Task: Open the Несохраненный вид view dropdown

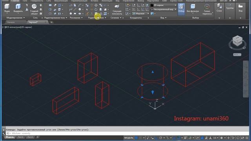Action: 164,9
